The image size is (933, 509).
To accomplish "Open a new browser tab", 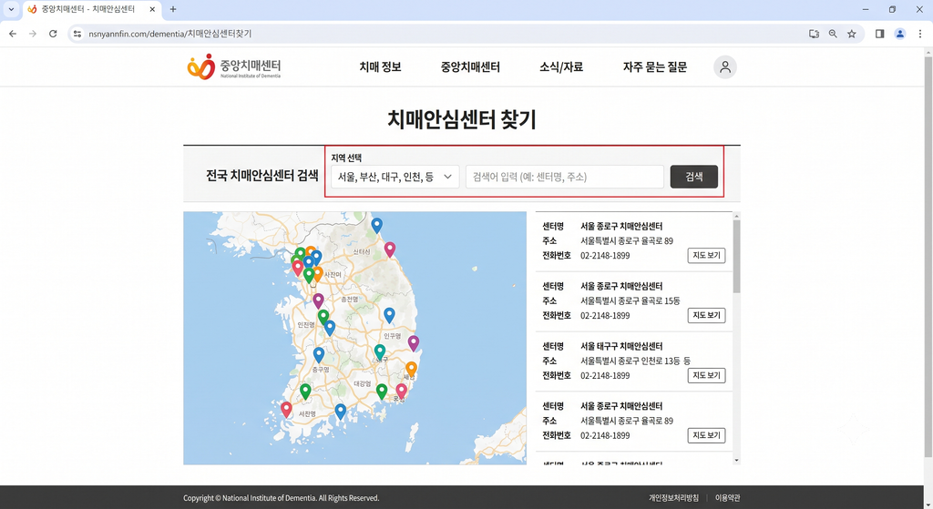I will point(172,9).
